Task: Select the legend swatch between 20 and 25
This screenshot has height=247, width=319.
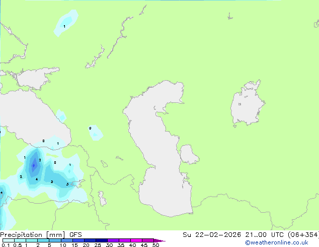Action: [90, 240]
